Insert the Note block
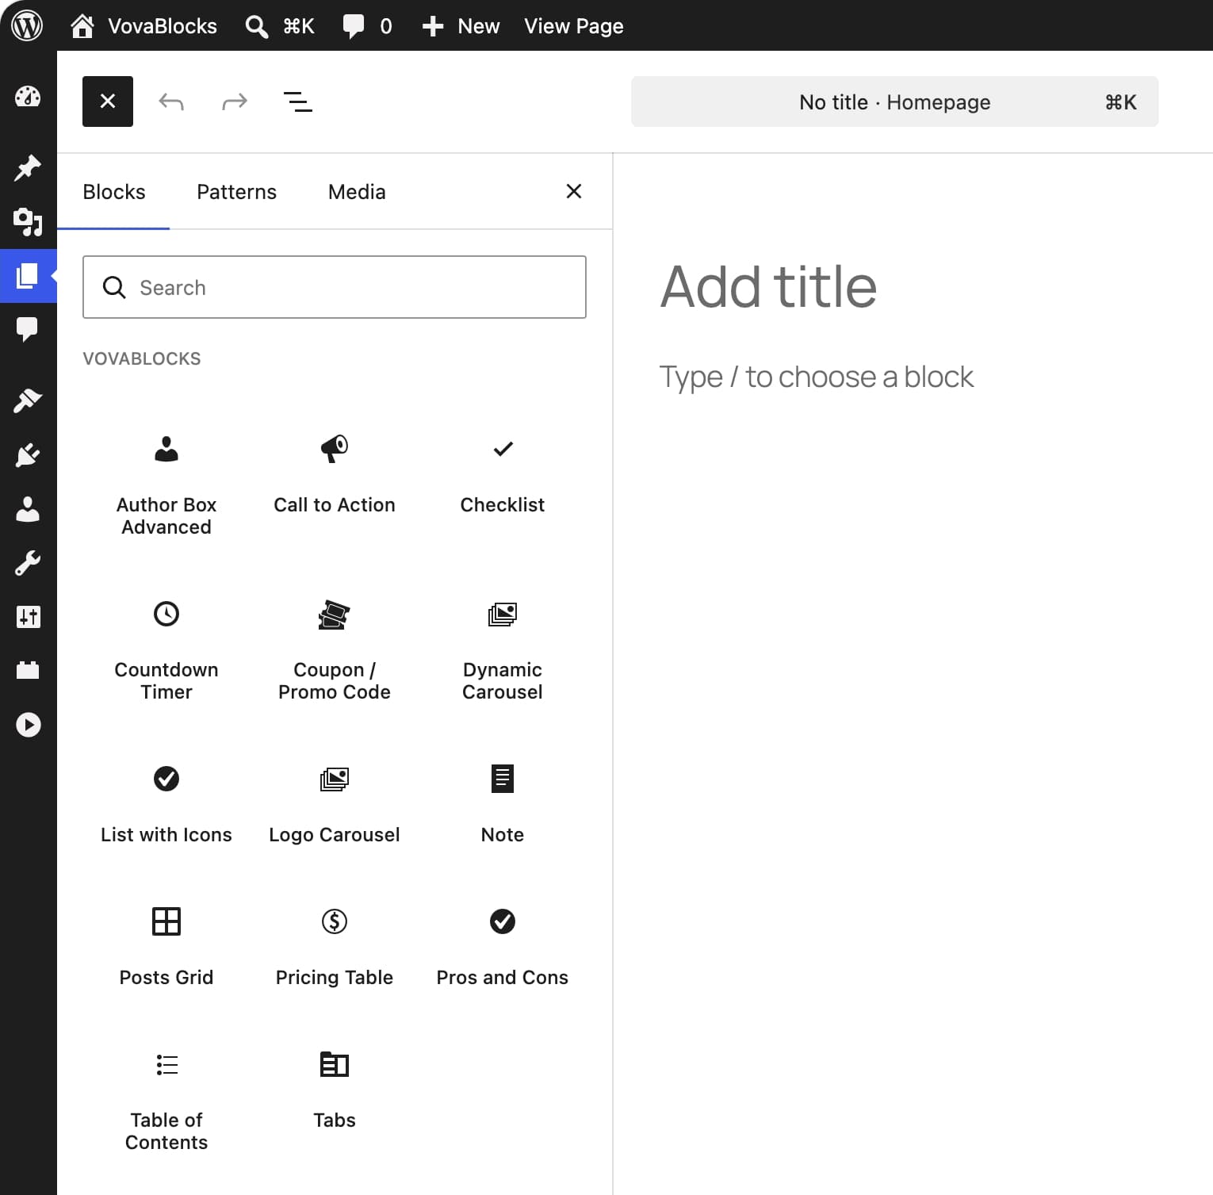This screenshot has width=1213, height=1195. click(503, 806)
